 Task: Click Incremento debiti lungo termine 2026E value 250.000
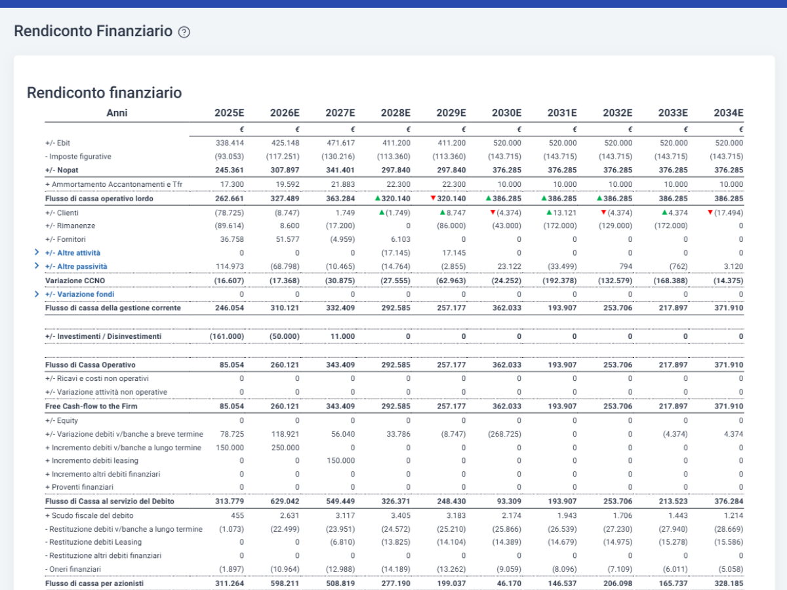coord(285,447)
